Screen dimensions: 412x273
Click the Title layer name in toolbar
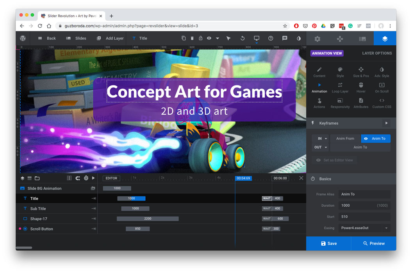(x=143, y=38)
